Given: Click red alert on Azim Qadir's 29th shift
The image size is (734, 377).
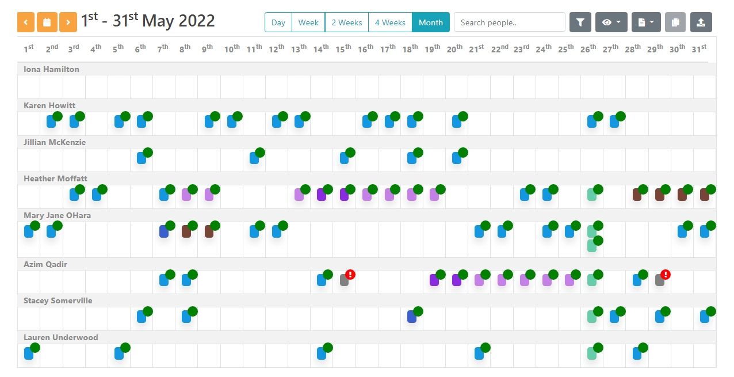Looking at the screenshot, I should tap(666, 275).
